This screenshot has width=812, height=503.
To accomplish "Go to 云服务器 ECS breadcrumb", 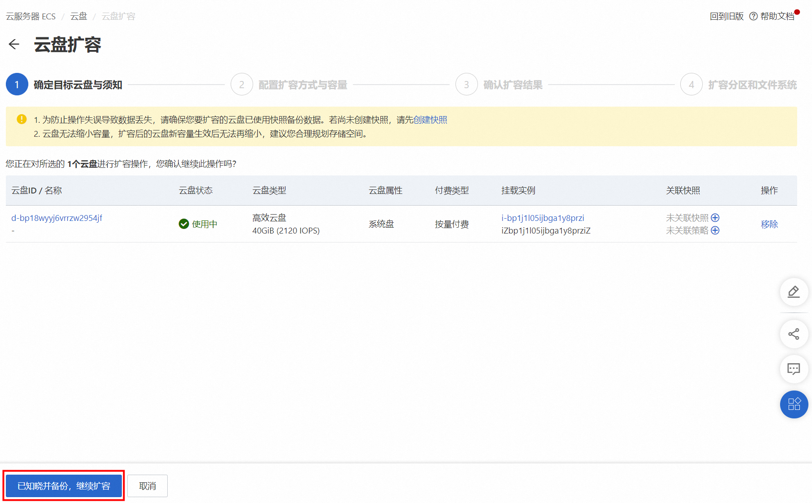I will click(x=31, y=17).
